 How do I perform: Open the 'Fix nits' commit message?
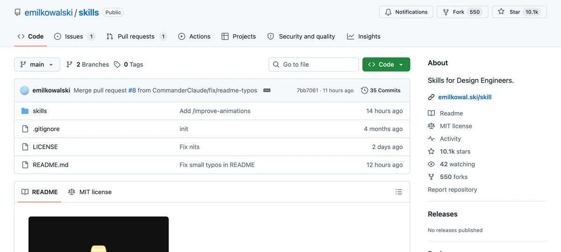pyautogui.click(x=189, y=147)
